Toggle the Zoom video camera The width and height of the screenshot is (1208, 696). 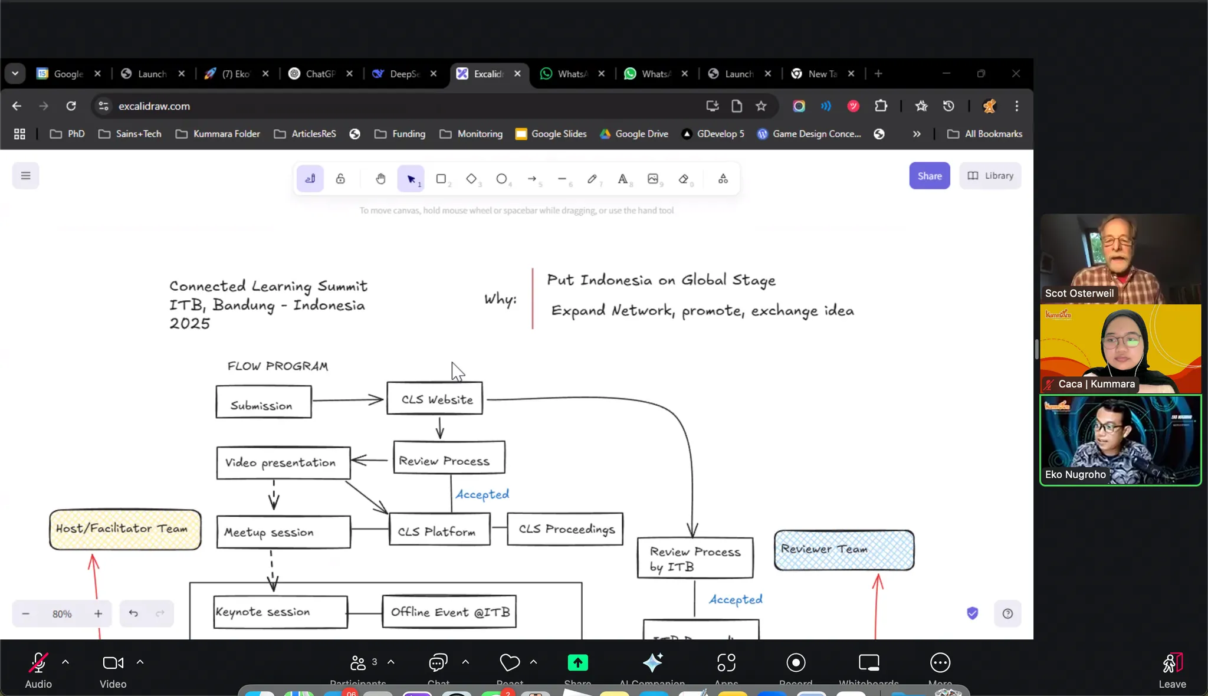click(113, 664)
